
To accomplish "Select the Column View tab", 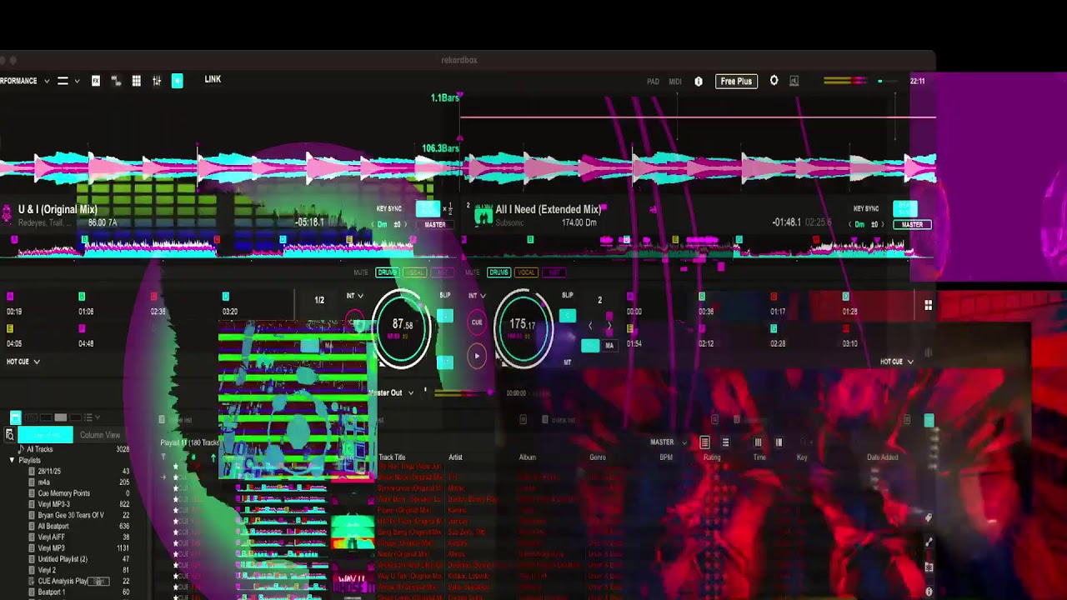I will click(x=100, y=435).
